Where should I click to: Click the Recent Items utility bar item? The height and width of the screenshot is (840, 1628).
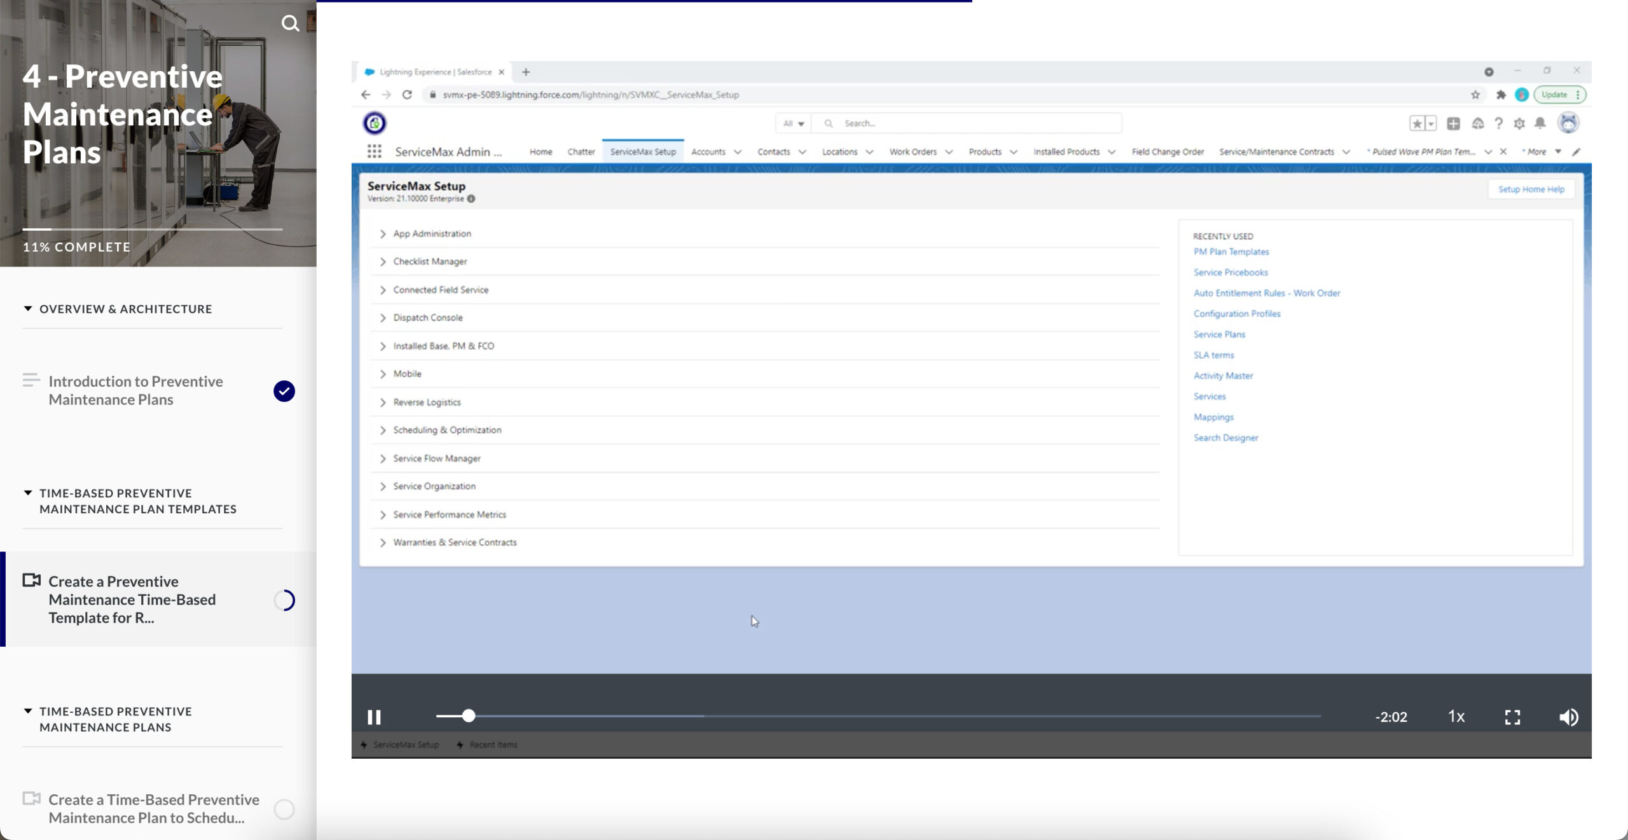click(x=487, y=745)
